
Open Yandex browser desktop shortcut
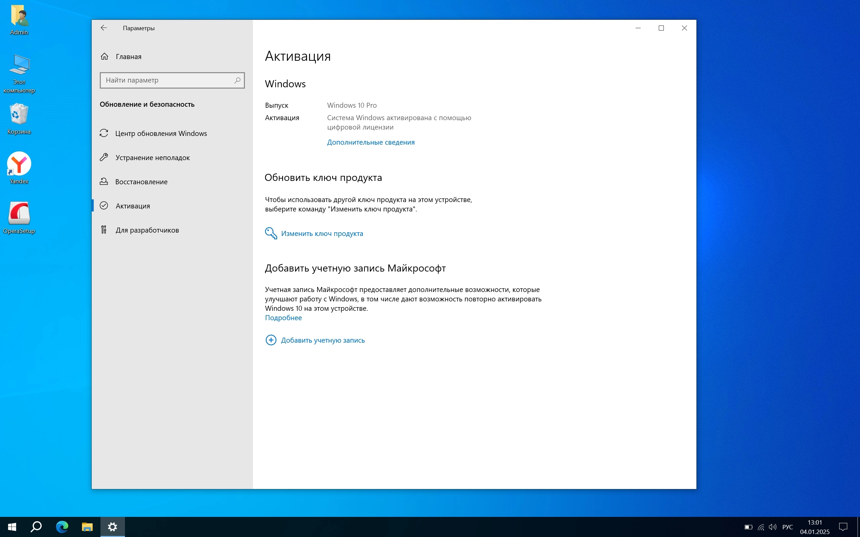(x=19, y=164)
